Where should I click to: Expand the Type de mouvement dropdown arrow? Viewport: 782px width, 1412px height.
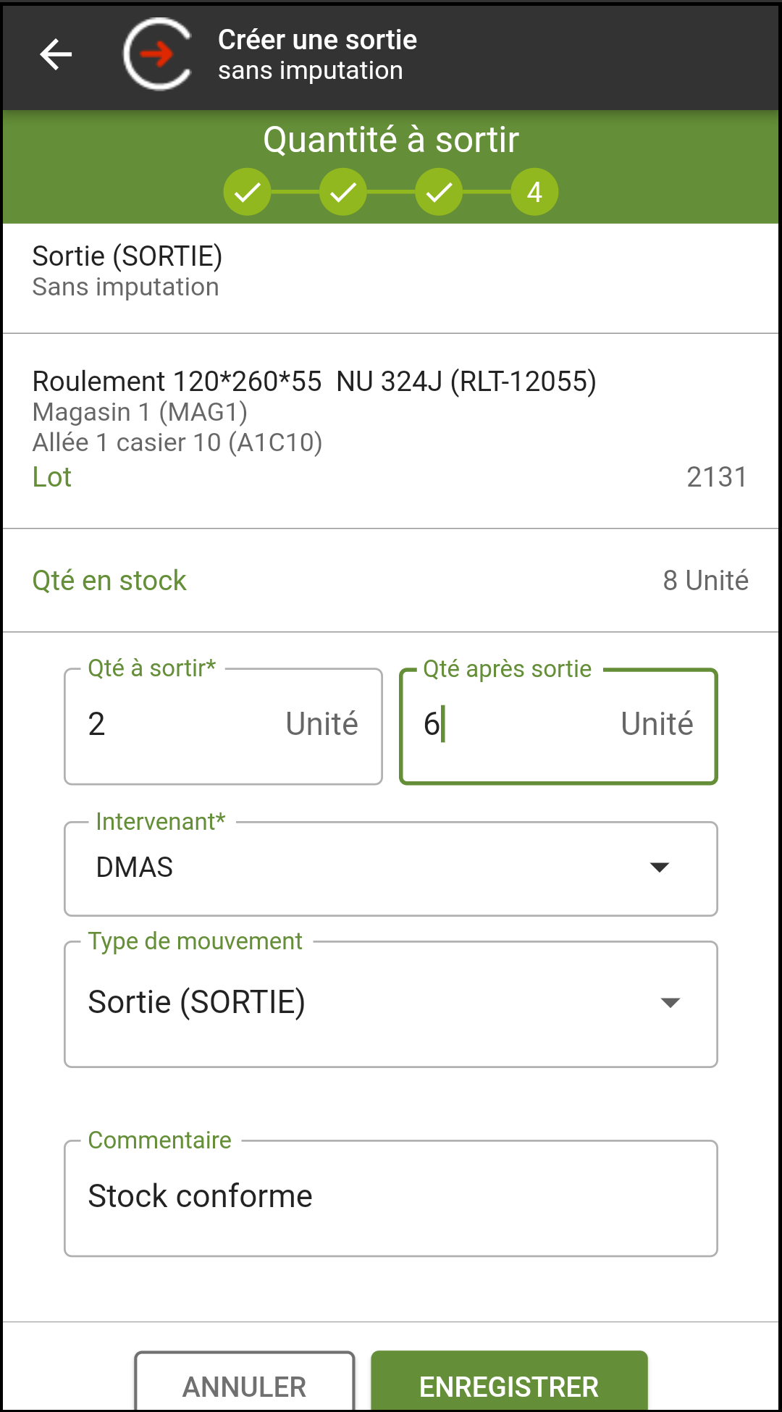(670, 1003)
